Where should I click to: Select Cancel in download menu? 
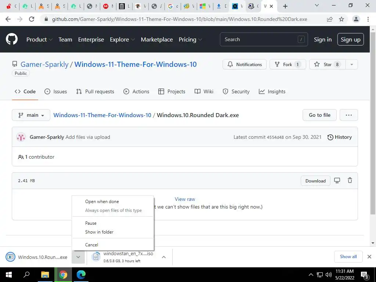point(113,245)
